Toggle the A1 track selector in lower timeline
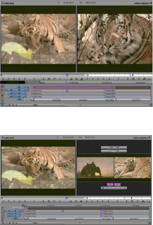 pos(15,213)
